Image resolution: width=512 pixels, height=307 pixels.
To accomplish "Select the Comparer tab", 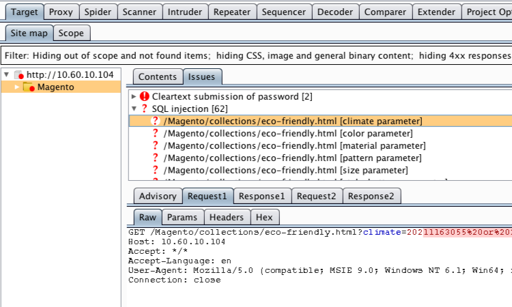I will click(385, 12).
